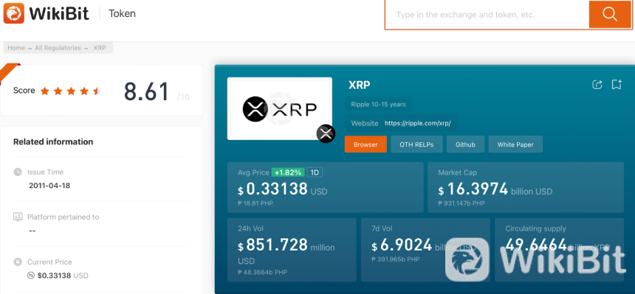Open the https://ripple.com/xrp/ website link
The image size is (635, 294).
point(417,123)
